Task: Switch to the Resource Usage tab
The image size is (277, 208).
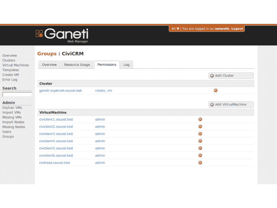Action: pyautogui.click(x=77, y=65)
